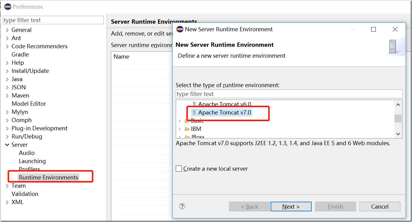Image resolution: width=412 pixels, height=222 pixels.
Task: Click the runtime type filter text field
Action: 289,94
